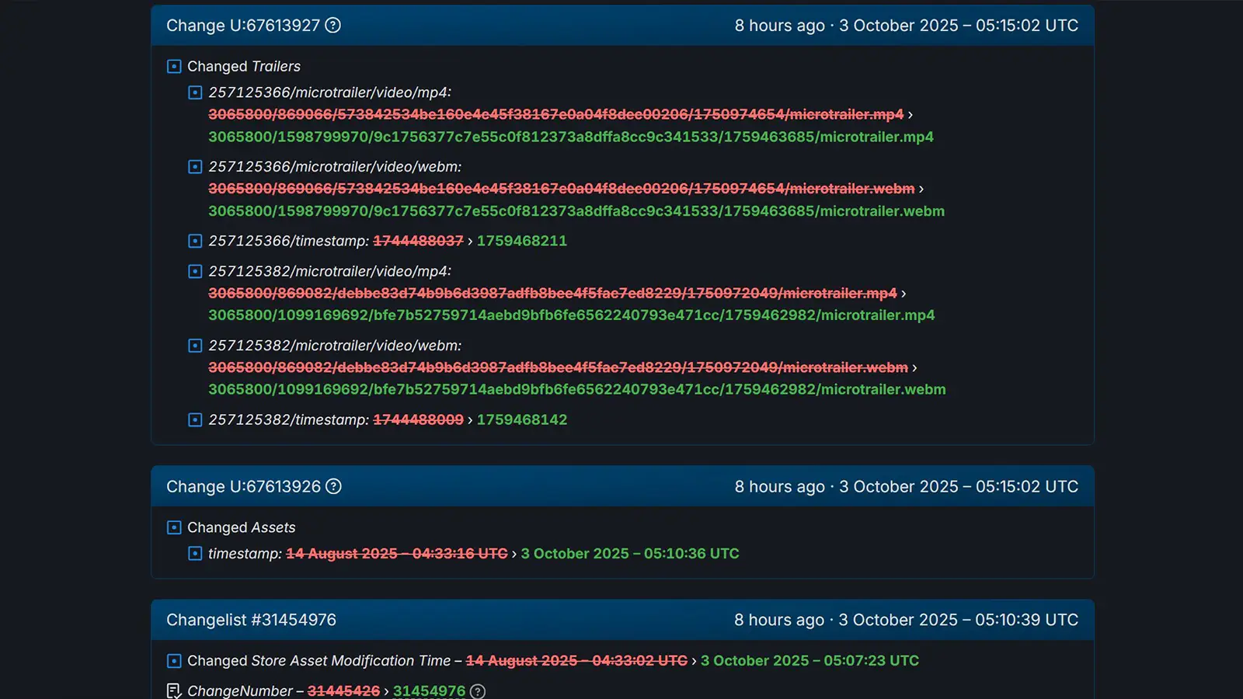Click icon beside 257125382/microtrailer/video/mp4 entry

[x=195, y=272]
